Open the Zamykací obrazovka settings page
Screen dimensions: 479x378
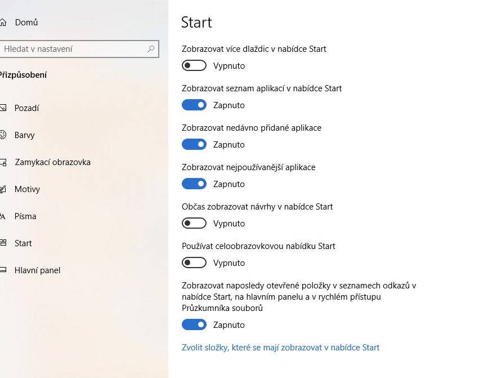pos(52,162)
